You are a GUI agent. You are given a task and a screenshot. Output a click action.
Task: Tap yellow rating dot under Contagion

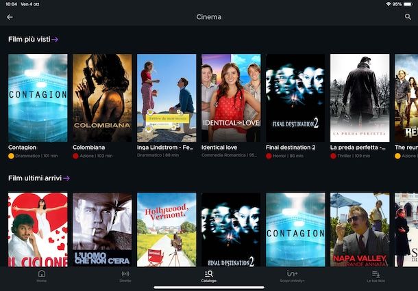[x=11, y=156]
